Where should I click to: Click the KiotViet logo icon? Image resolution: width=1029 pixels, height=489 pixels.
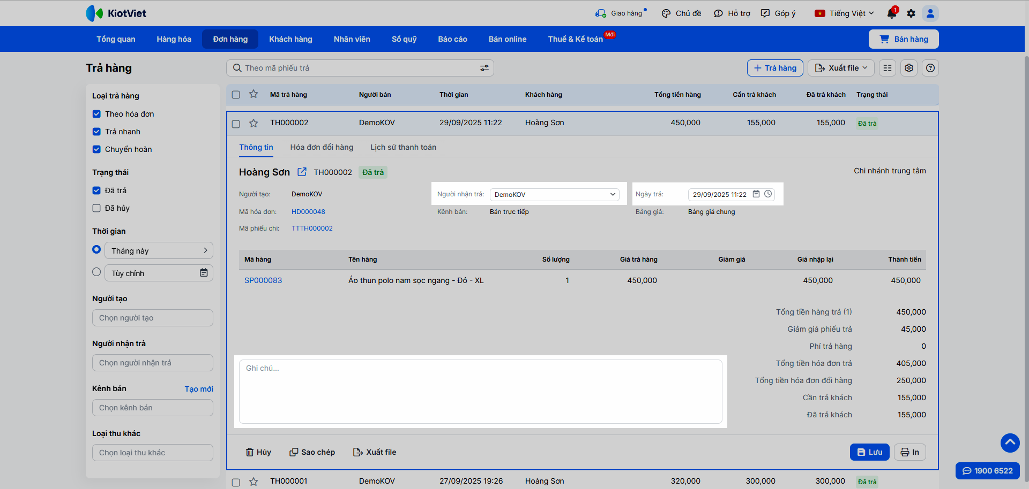[94, 13]
